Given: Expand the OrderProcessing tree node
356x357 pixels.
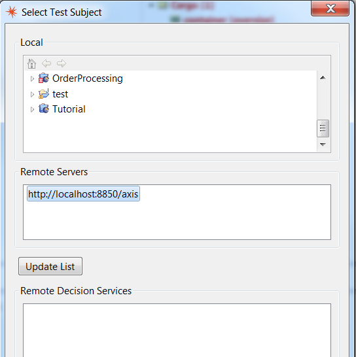Looking at the screenshot, I should point(32,78).
